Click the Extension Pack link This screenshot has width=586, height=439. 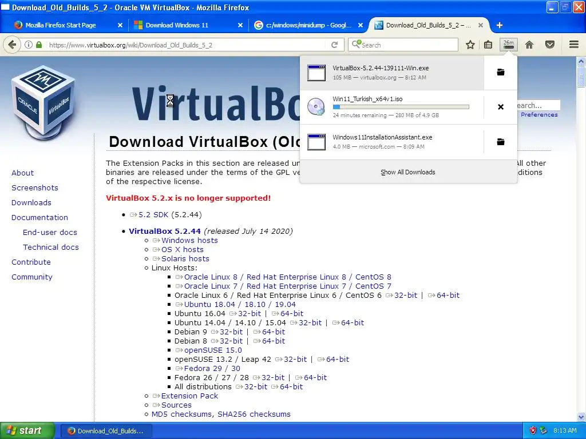point(189,396)
